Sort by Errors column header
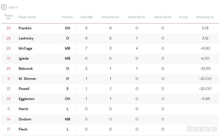This screenshot has width=220, height=136. point(184,17)
